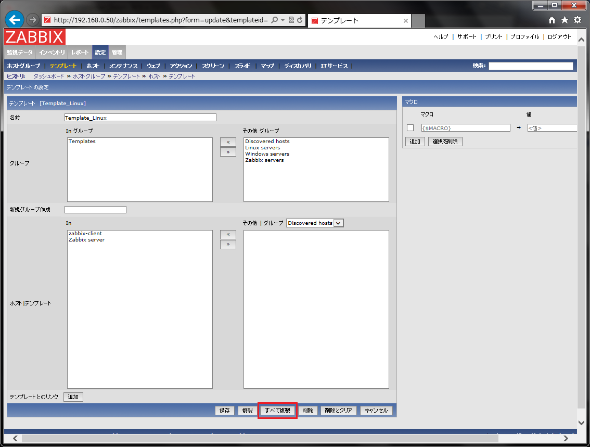Select Zabbix servers in the other groups list

coord(264,160)
